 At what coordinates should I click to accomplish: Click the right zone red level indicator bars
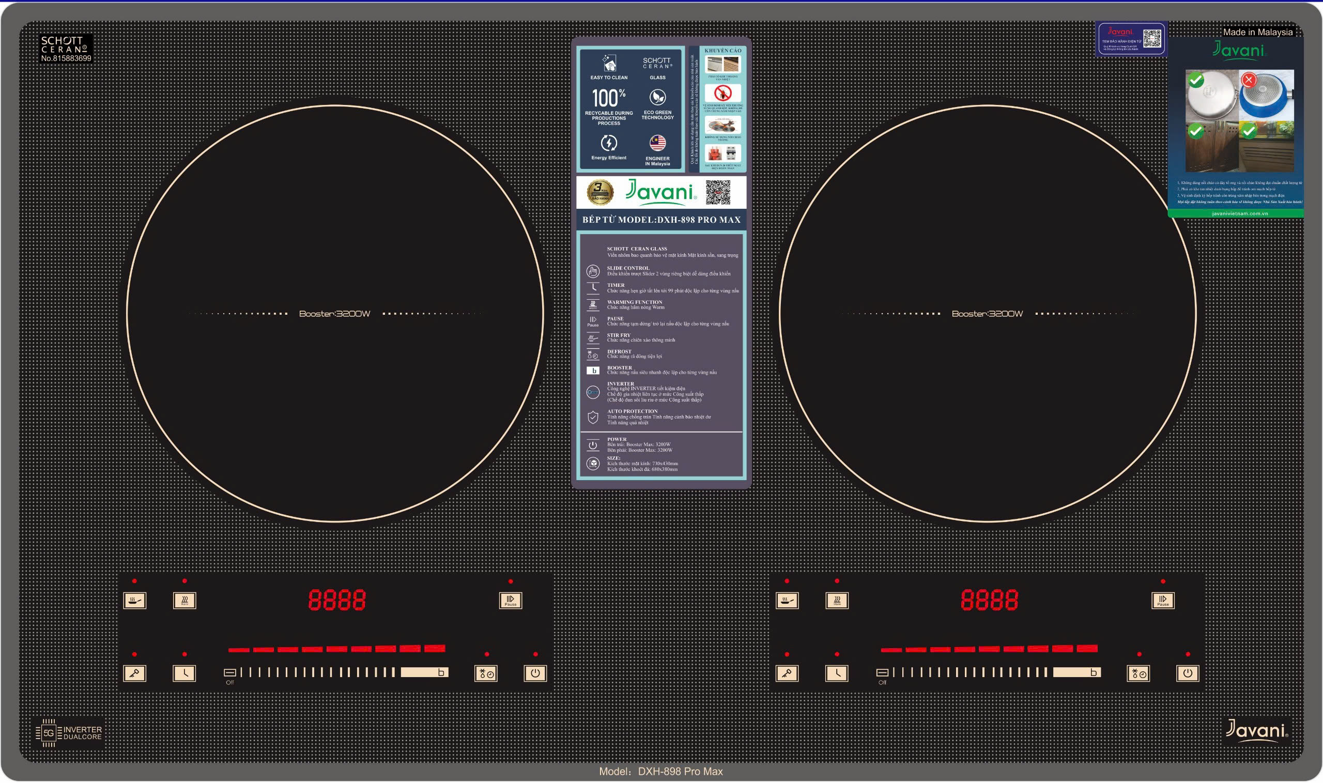(x=990, y=649)
